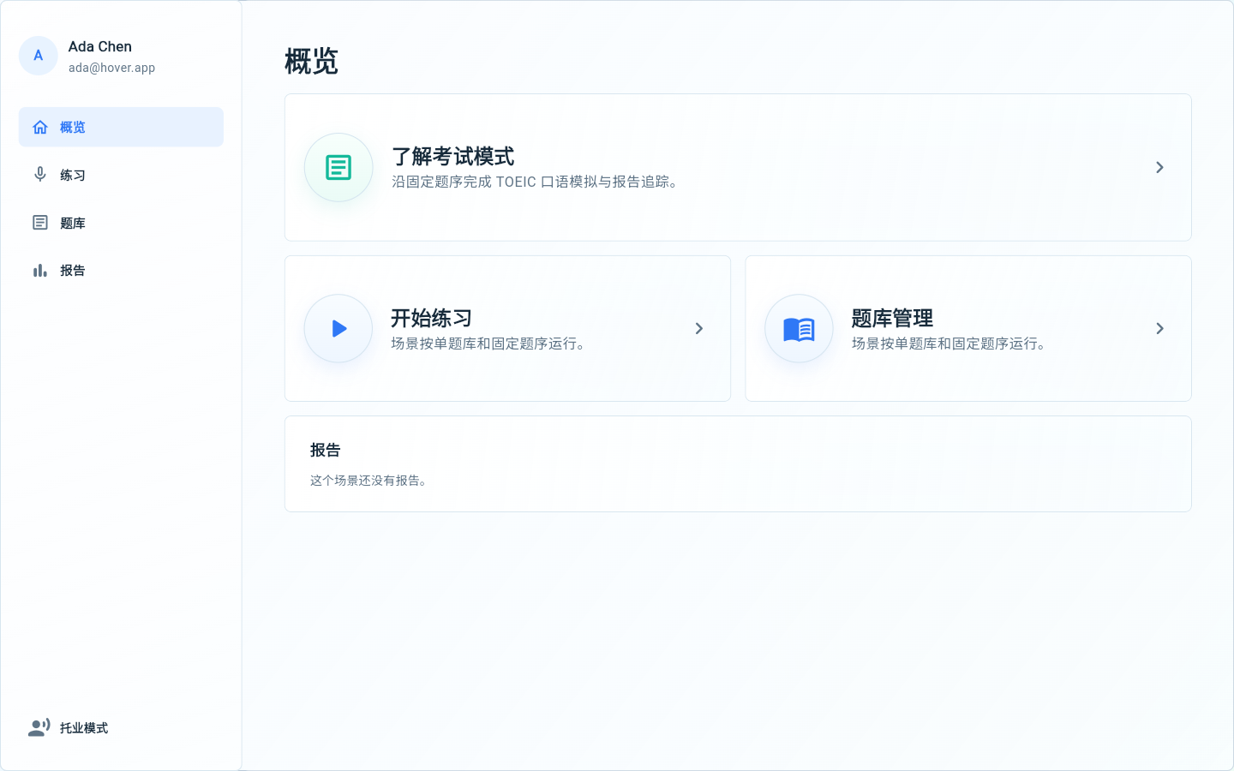Click the blue play icon on 开始练习
The width and height of the screenshot is (1234, 771).
pyautogui.click(x=338, y=329)
